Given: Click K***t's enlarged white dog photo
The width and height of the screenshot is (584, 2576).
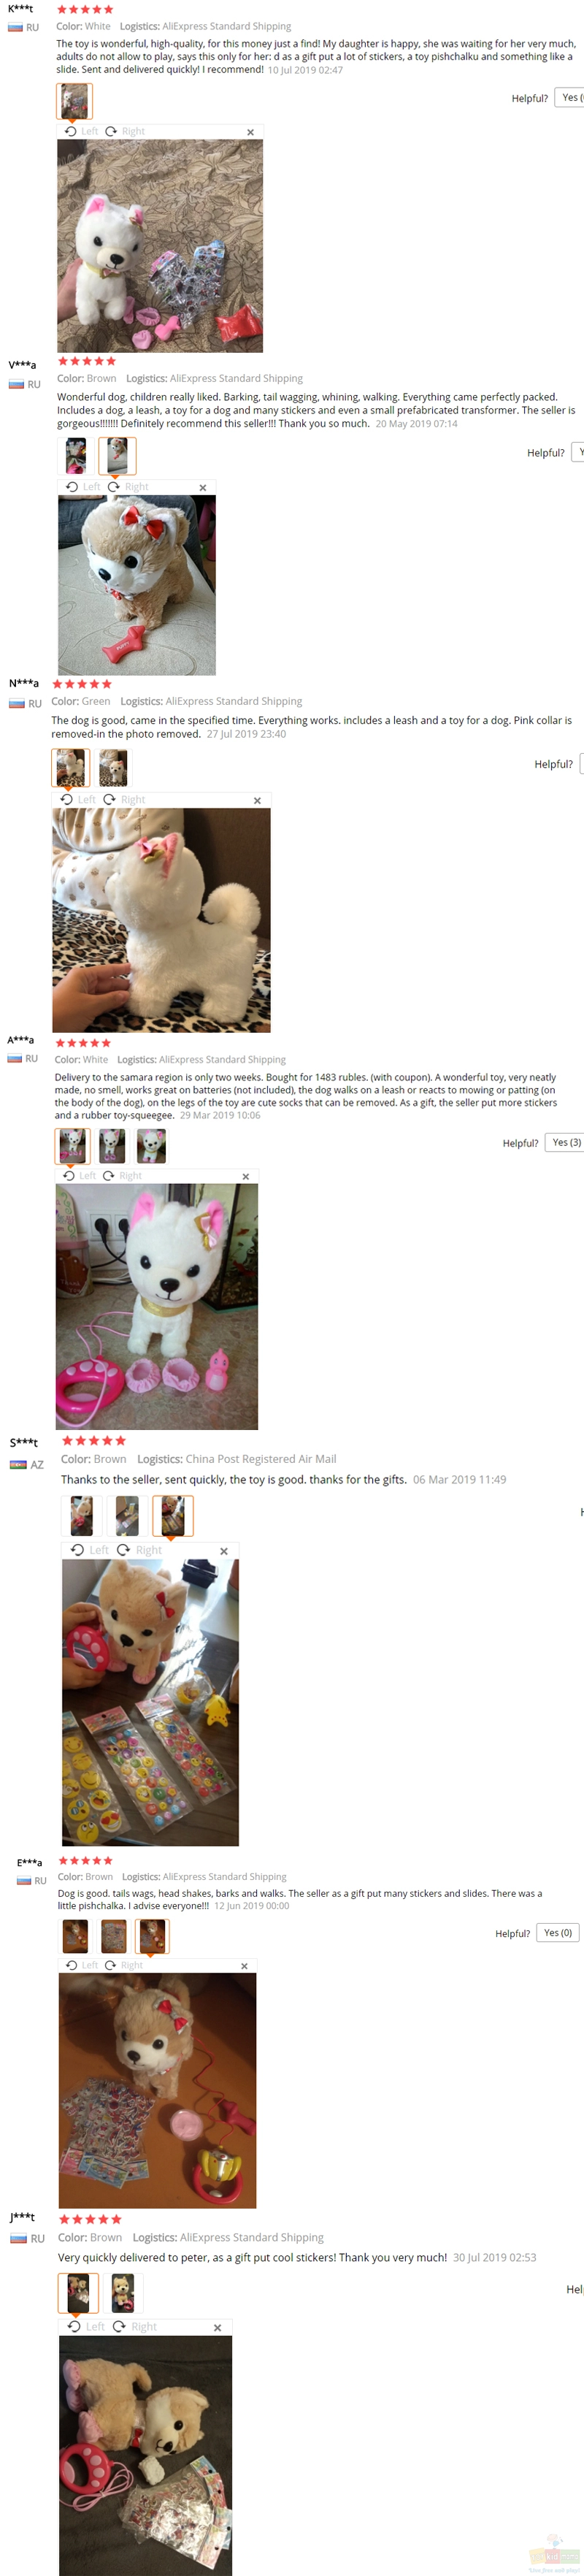Looking at the screenshot, I should pyautogui.click(x=160, y=246).
